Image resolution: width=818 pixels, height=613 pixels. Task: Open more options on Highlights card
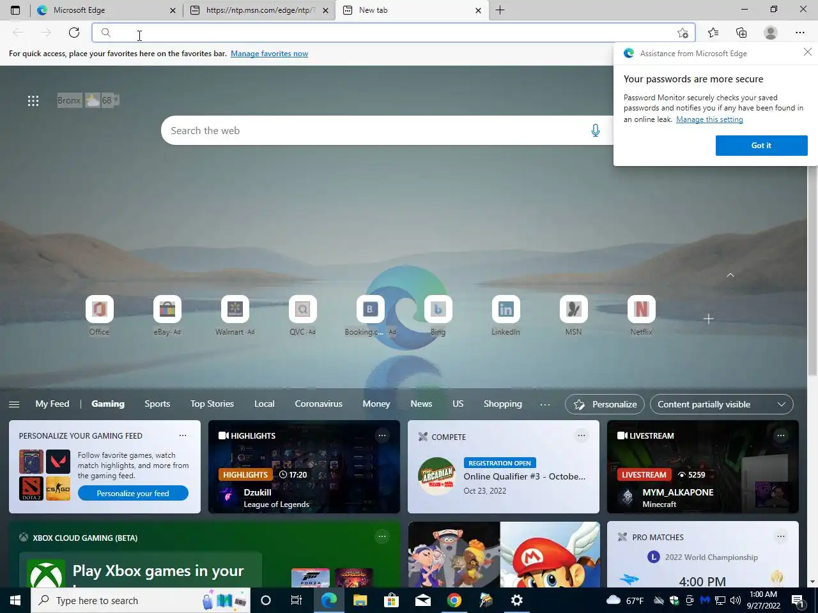pos(382,435)
